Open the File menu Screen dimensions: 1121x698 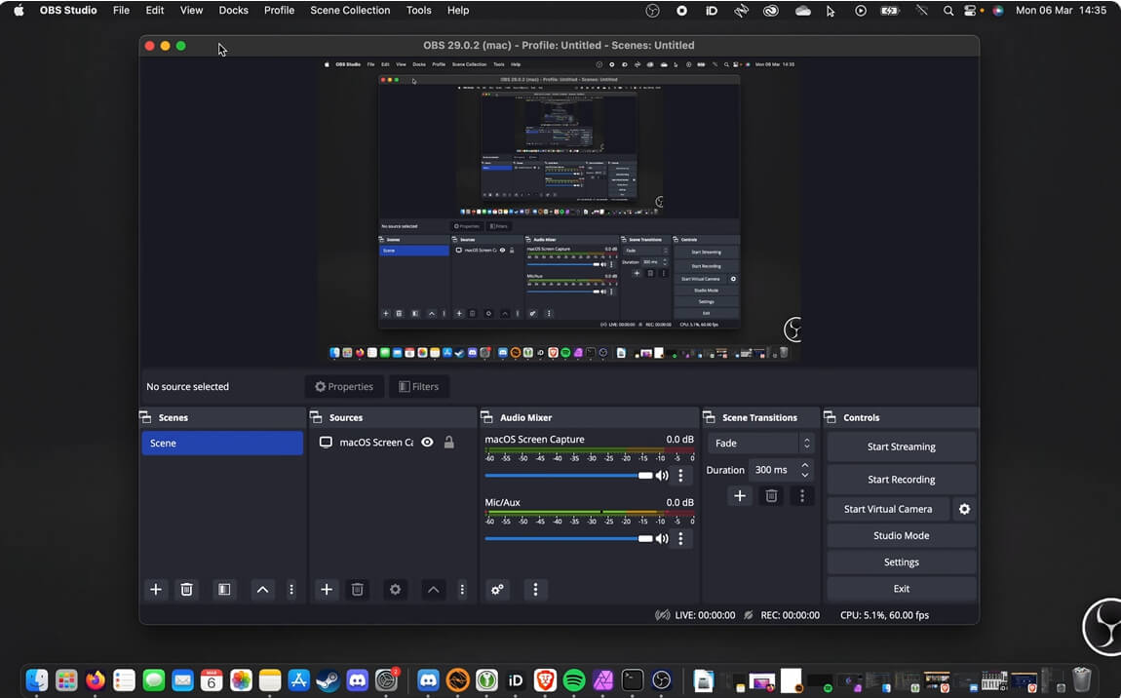[x=122, y=11]
